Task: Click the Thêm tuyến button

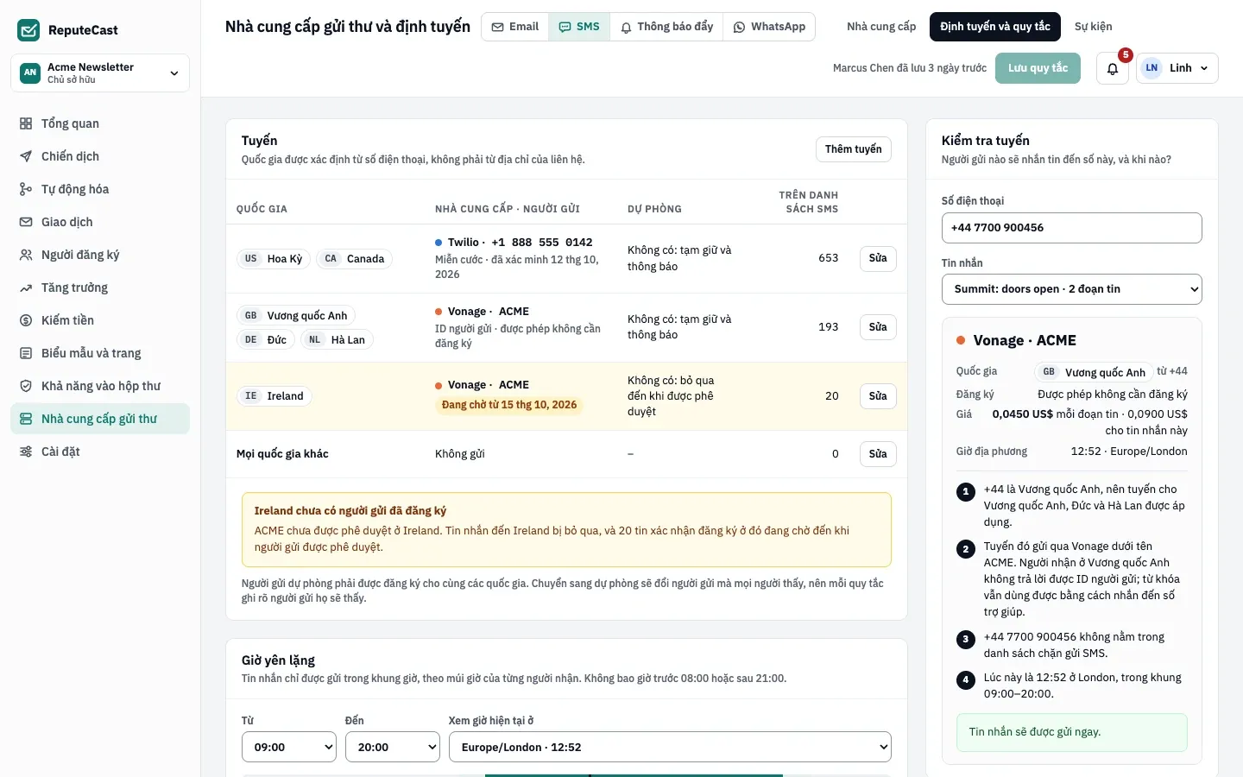Action: (853, 149)
